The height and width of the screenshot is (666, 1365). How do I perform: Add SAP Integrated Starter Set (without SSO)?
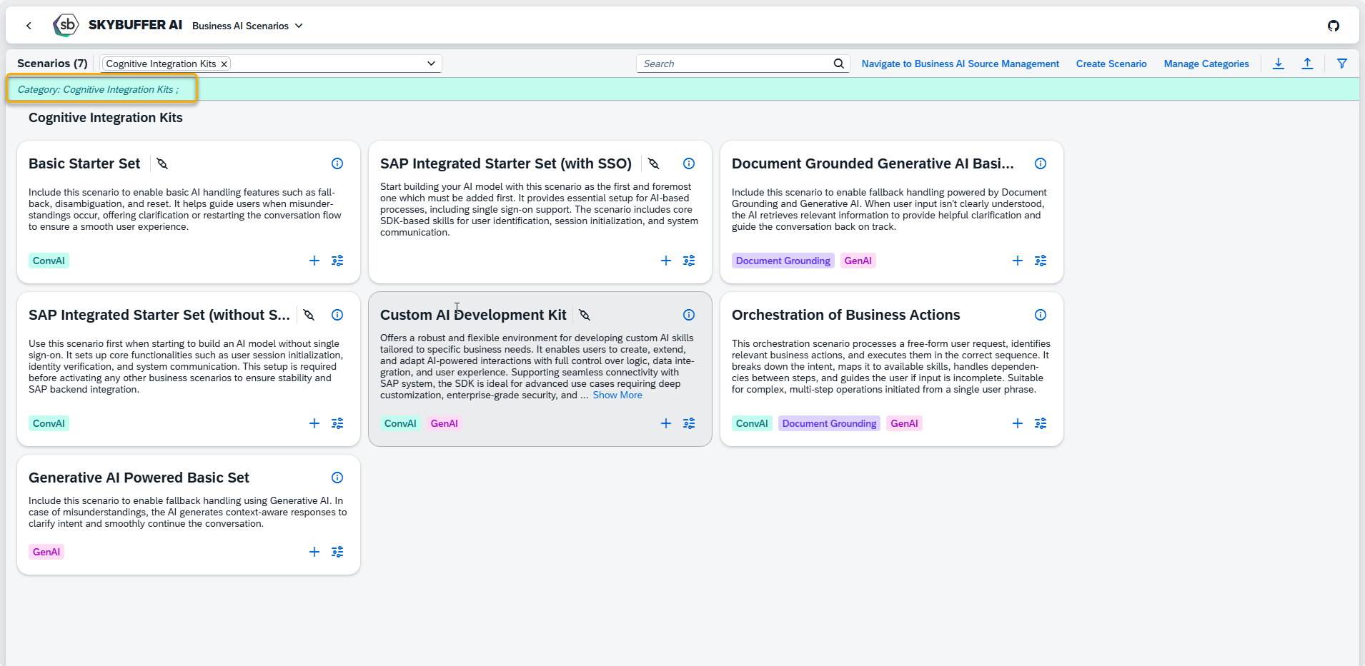[314, 423]
